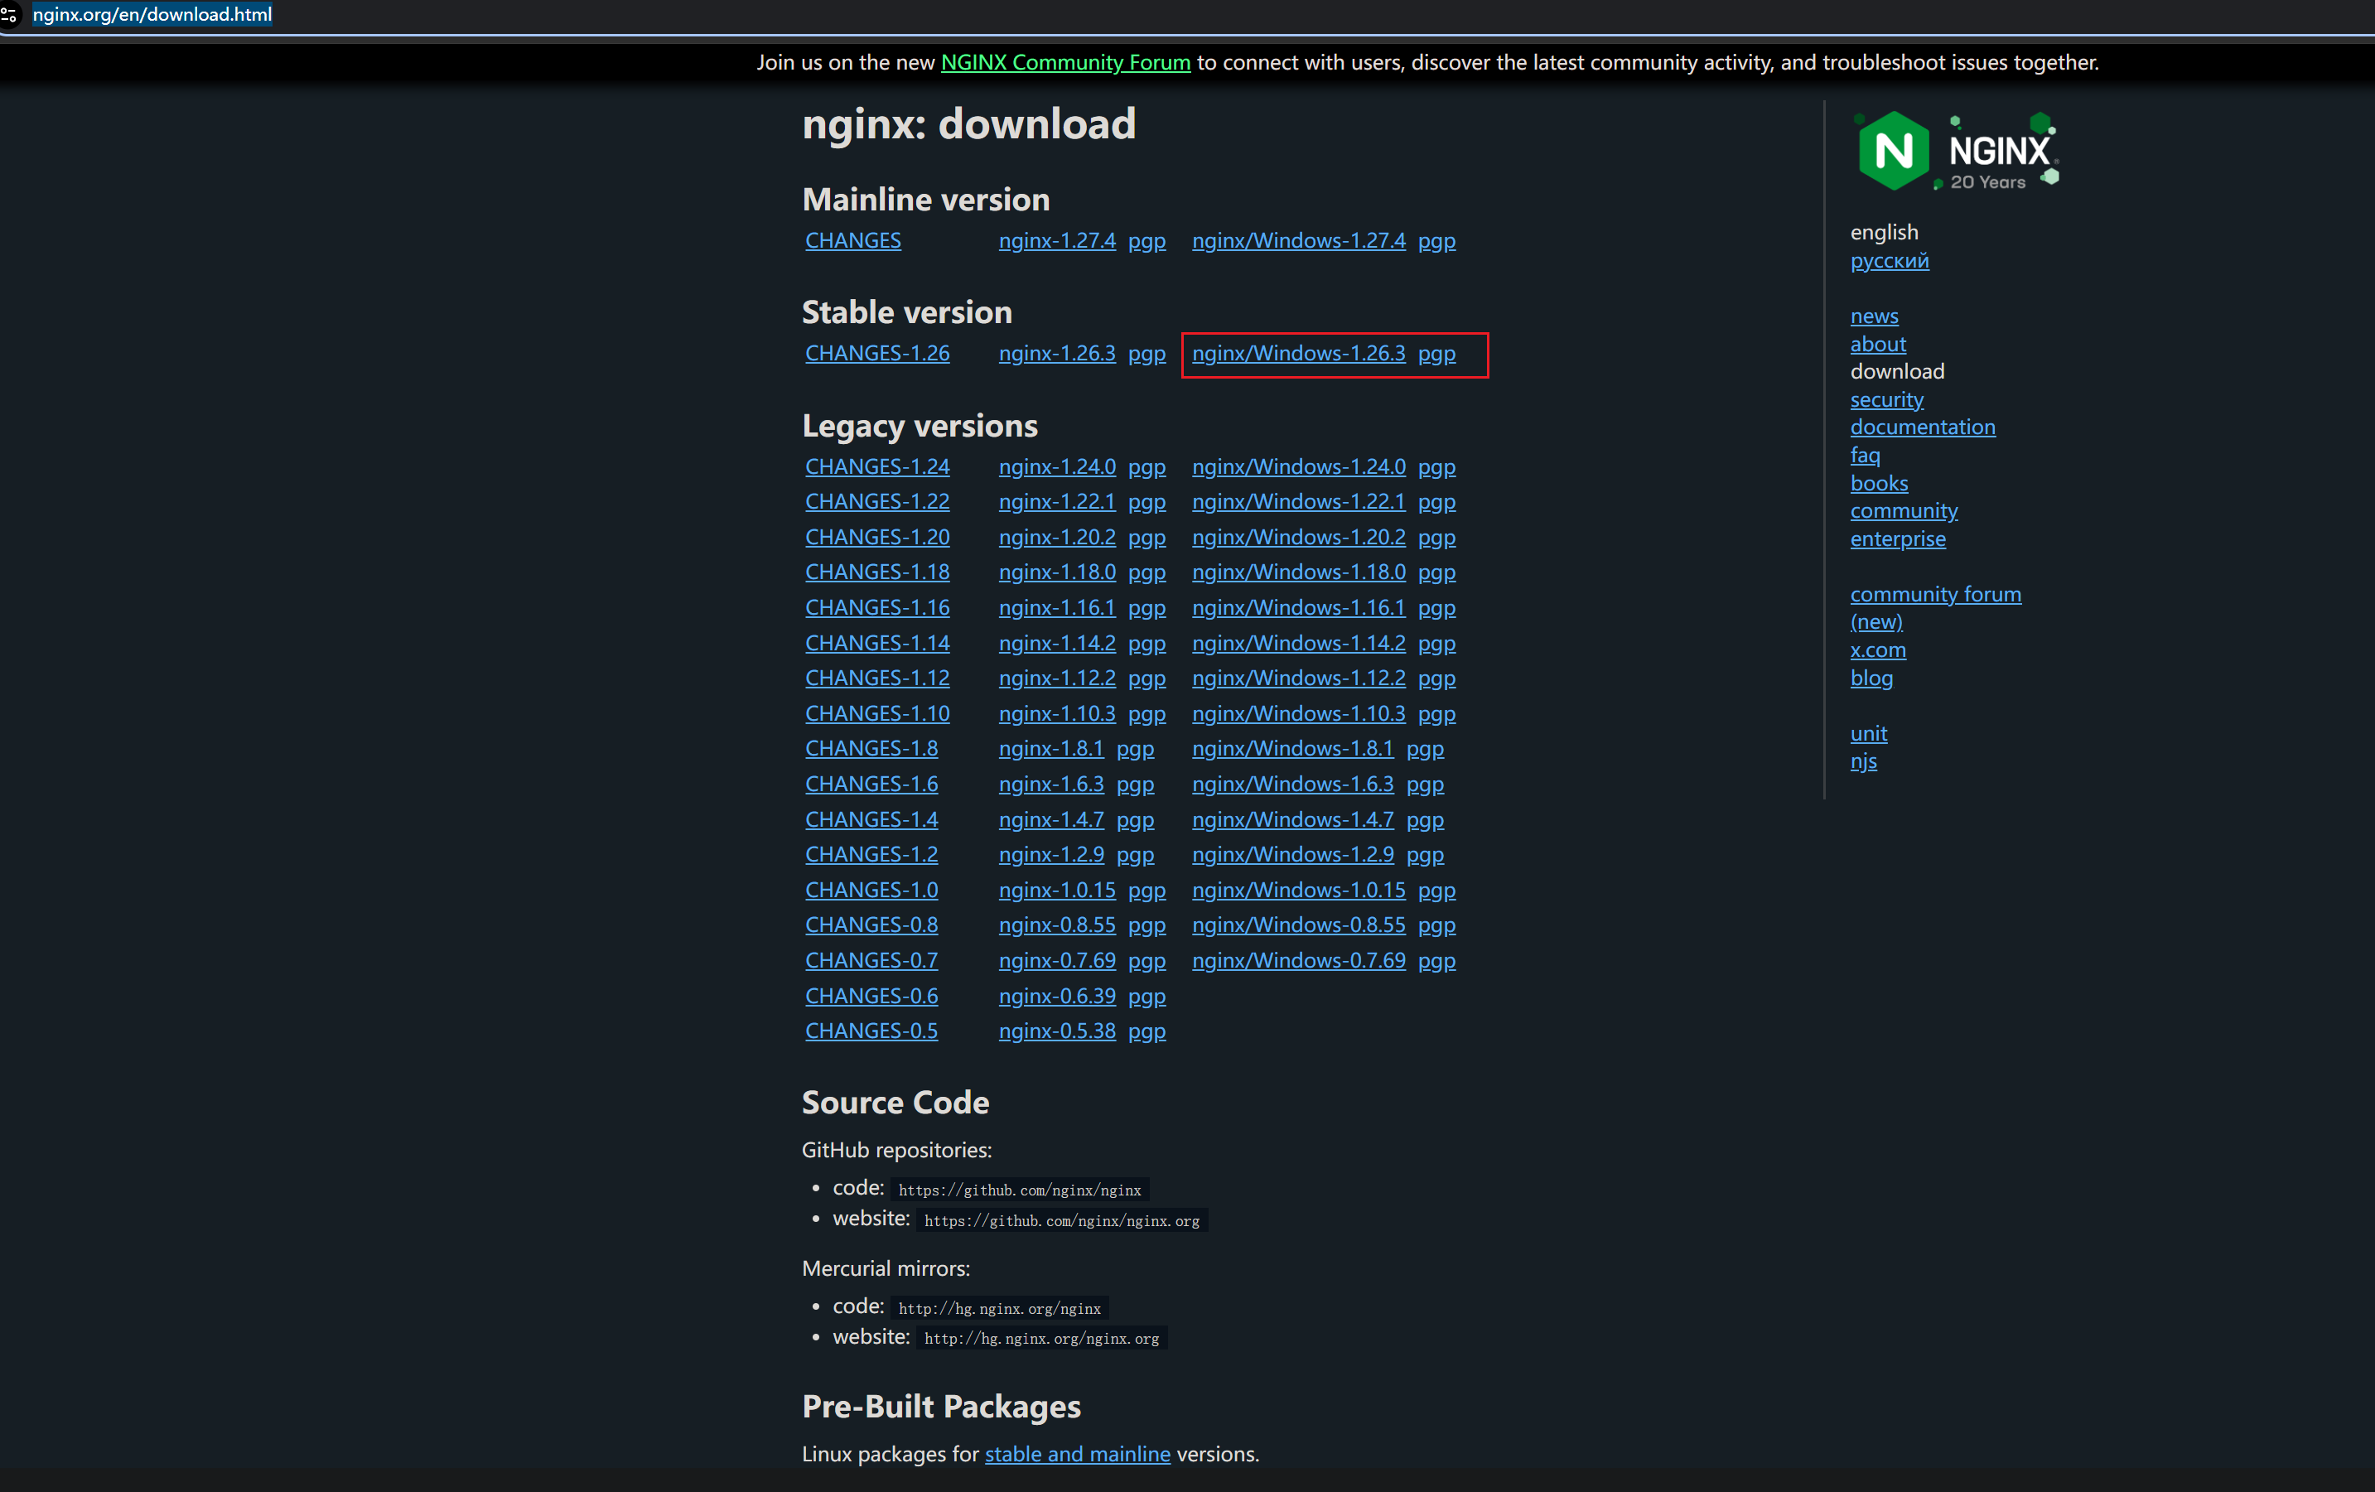This screenshot has width=2375, height=1492.
Task: Download nginx/Windows-1.26.3 stable version
Action: [x=1298, y=353]
